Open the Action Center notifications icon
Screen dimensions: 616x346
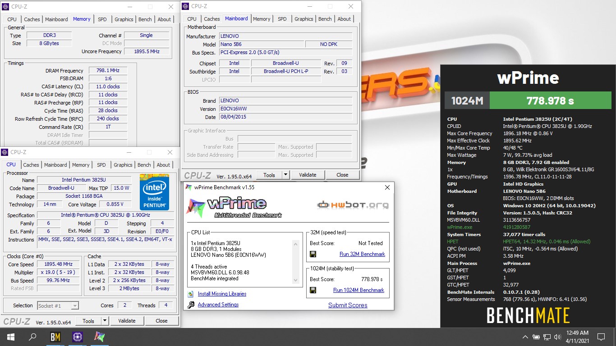tap(601, 337)
